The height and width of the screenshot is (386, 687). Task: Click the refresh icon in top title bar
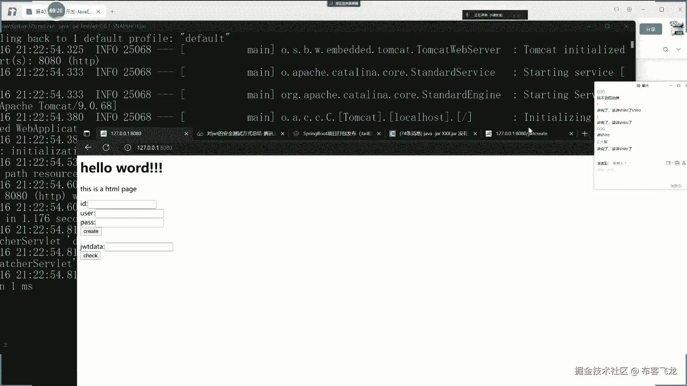pos(617,10)
